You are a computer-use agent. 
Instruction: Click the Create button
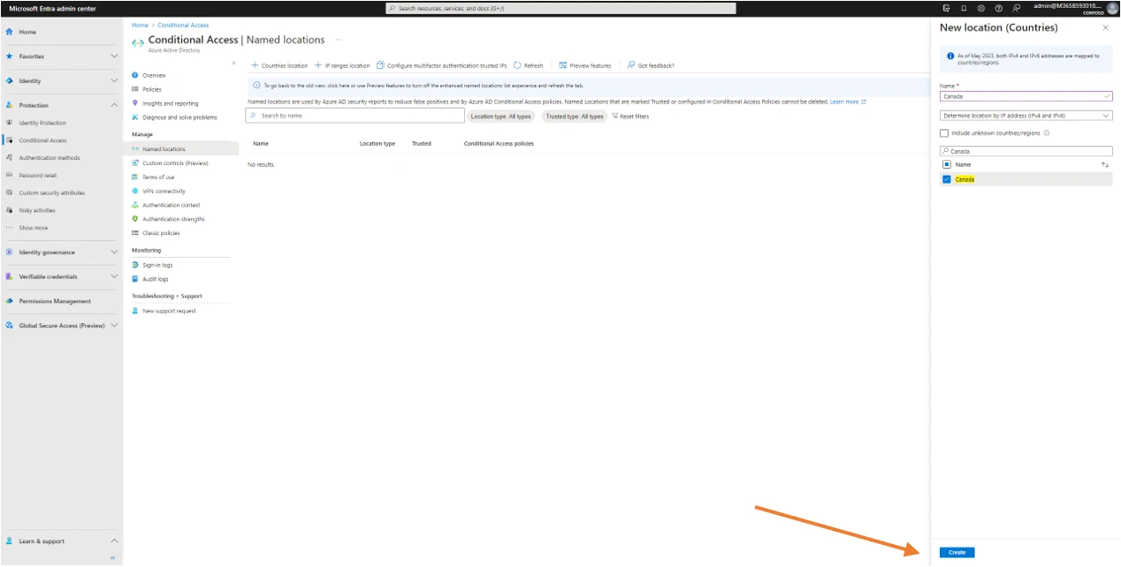957,553
